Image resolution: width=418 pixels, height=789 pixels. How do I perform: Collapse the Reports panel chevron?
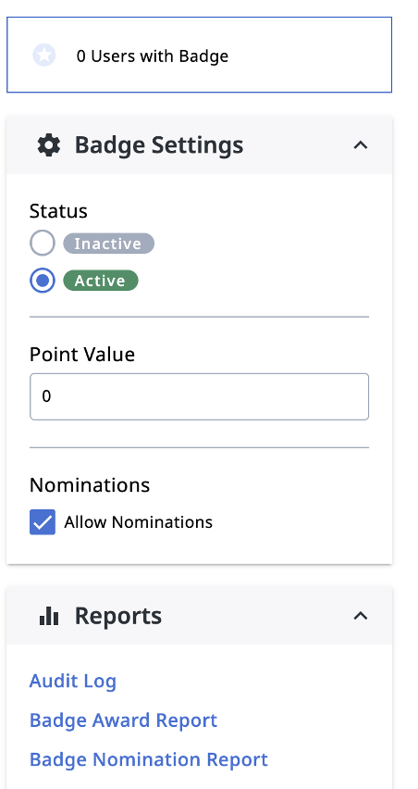[361, 616]
